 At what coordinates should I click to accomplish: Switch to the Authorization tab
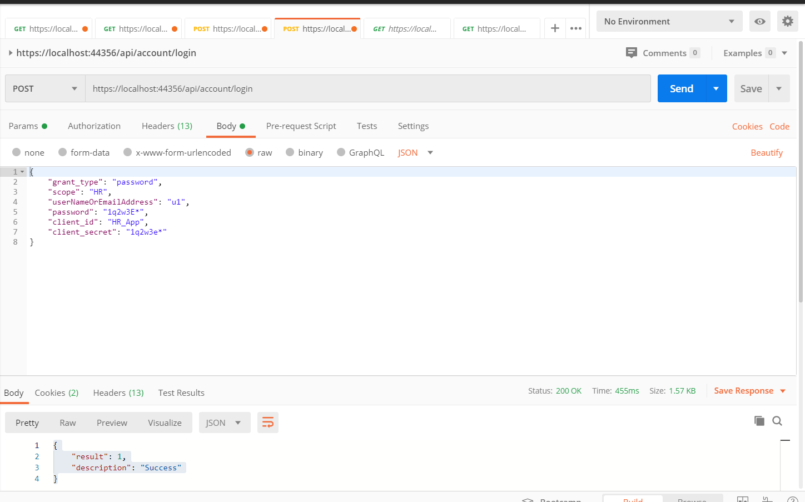click(94, 126)
